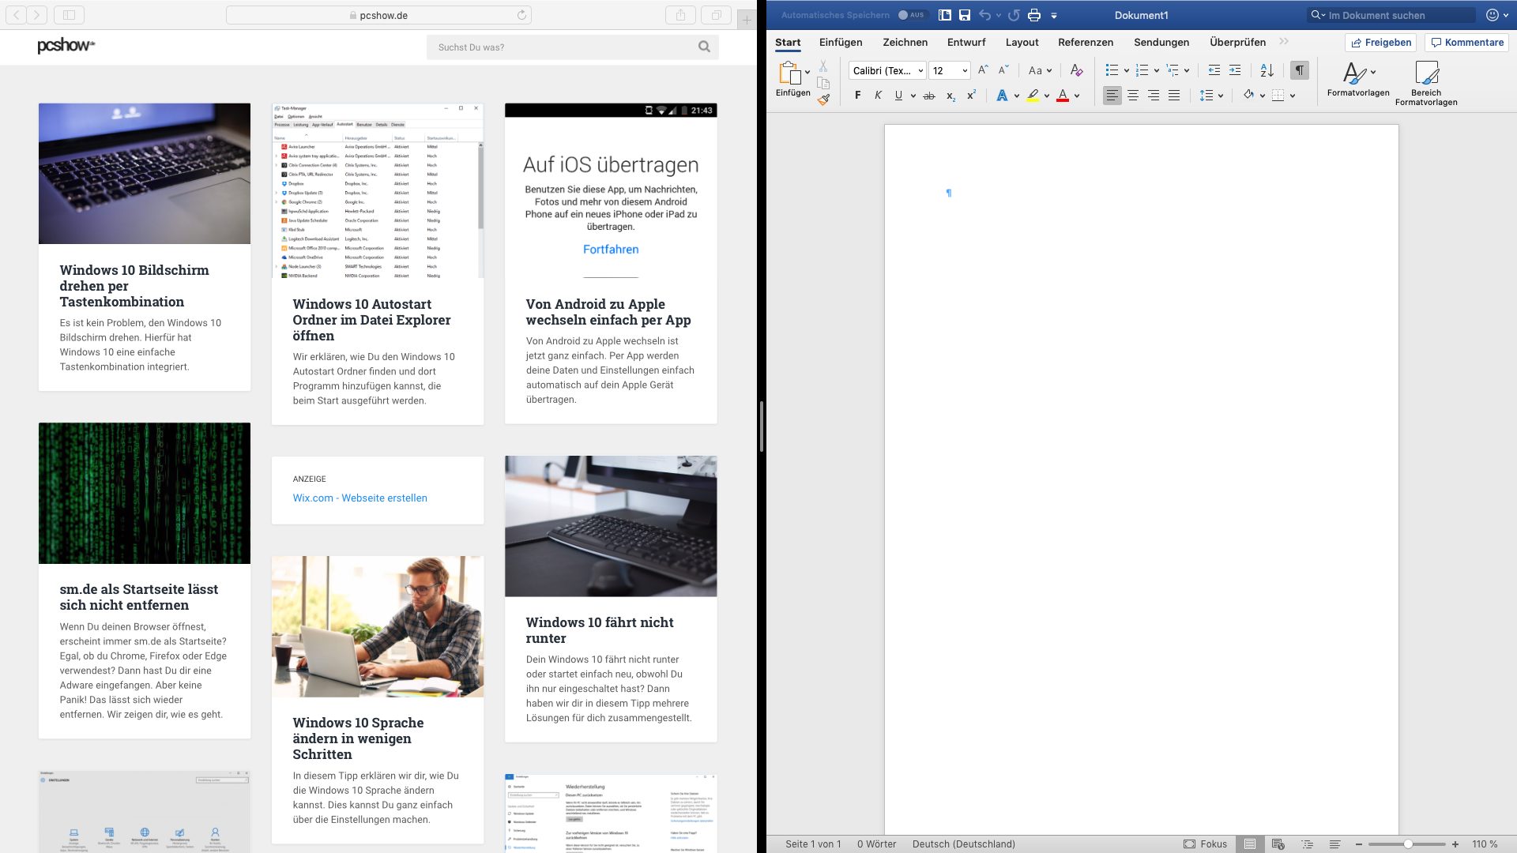Click the save document icon
This screenshot has height=853, width=1517.
coord(965,15)
